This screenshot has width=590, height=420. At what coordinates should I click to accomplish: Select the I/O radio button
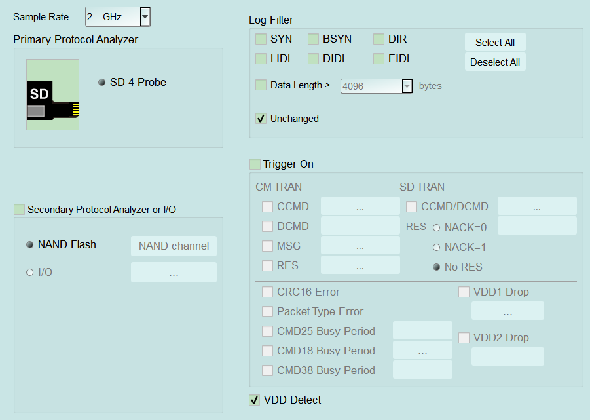pyautogui.click(x=29, y=272)
